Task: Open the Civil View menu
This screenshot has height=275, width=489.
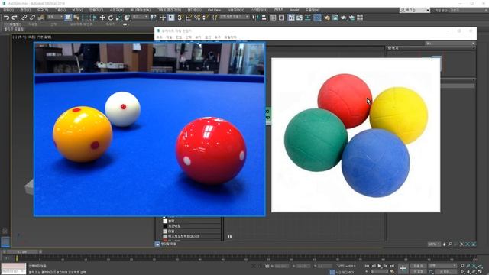Action: [x=214, y=10]
